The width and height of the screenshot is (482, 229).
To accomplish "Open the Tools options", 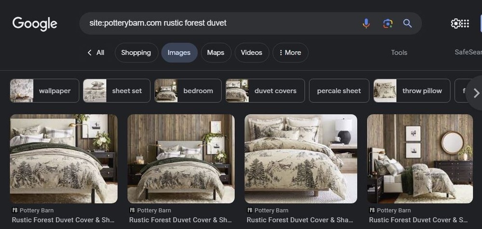I will pyautogui.click(x=399, y=52).
